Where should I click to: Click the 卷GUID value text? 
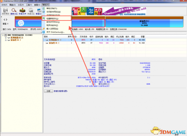[93, 86]
